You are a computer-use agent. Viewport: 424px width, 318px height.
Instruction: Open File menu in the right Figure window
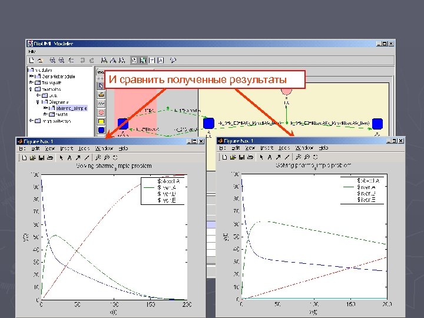point(222,148)
